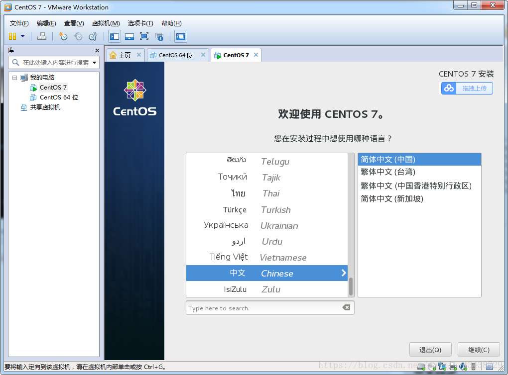Open the 选项卡(T) menu
The width and height of the screenshot is (508, 375).
click(140, 23)
